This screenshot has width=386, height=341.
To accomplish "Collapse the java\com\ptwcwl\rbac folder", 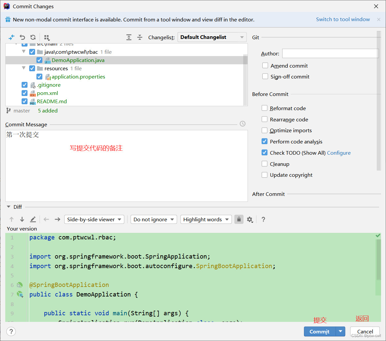I will pyautogui.click(x=24, y=52).
